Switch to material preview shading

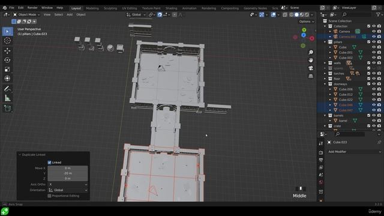point(302,14)
